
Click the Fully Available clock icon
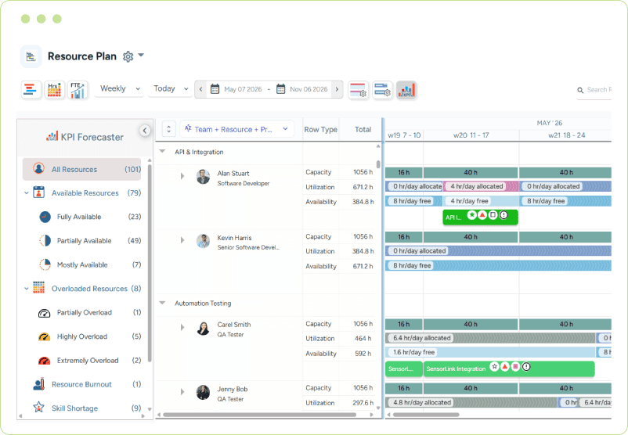[45, 217]
